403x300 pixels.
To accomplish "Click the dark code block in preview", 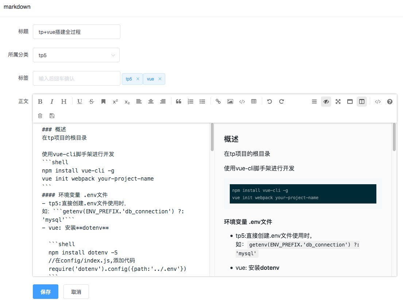I will pos(303,194).
